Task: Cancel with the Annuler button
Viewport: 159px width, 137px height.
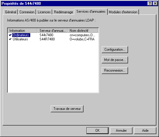Action: 121,131
